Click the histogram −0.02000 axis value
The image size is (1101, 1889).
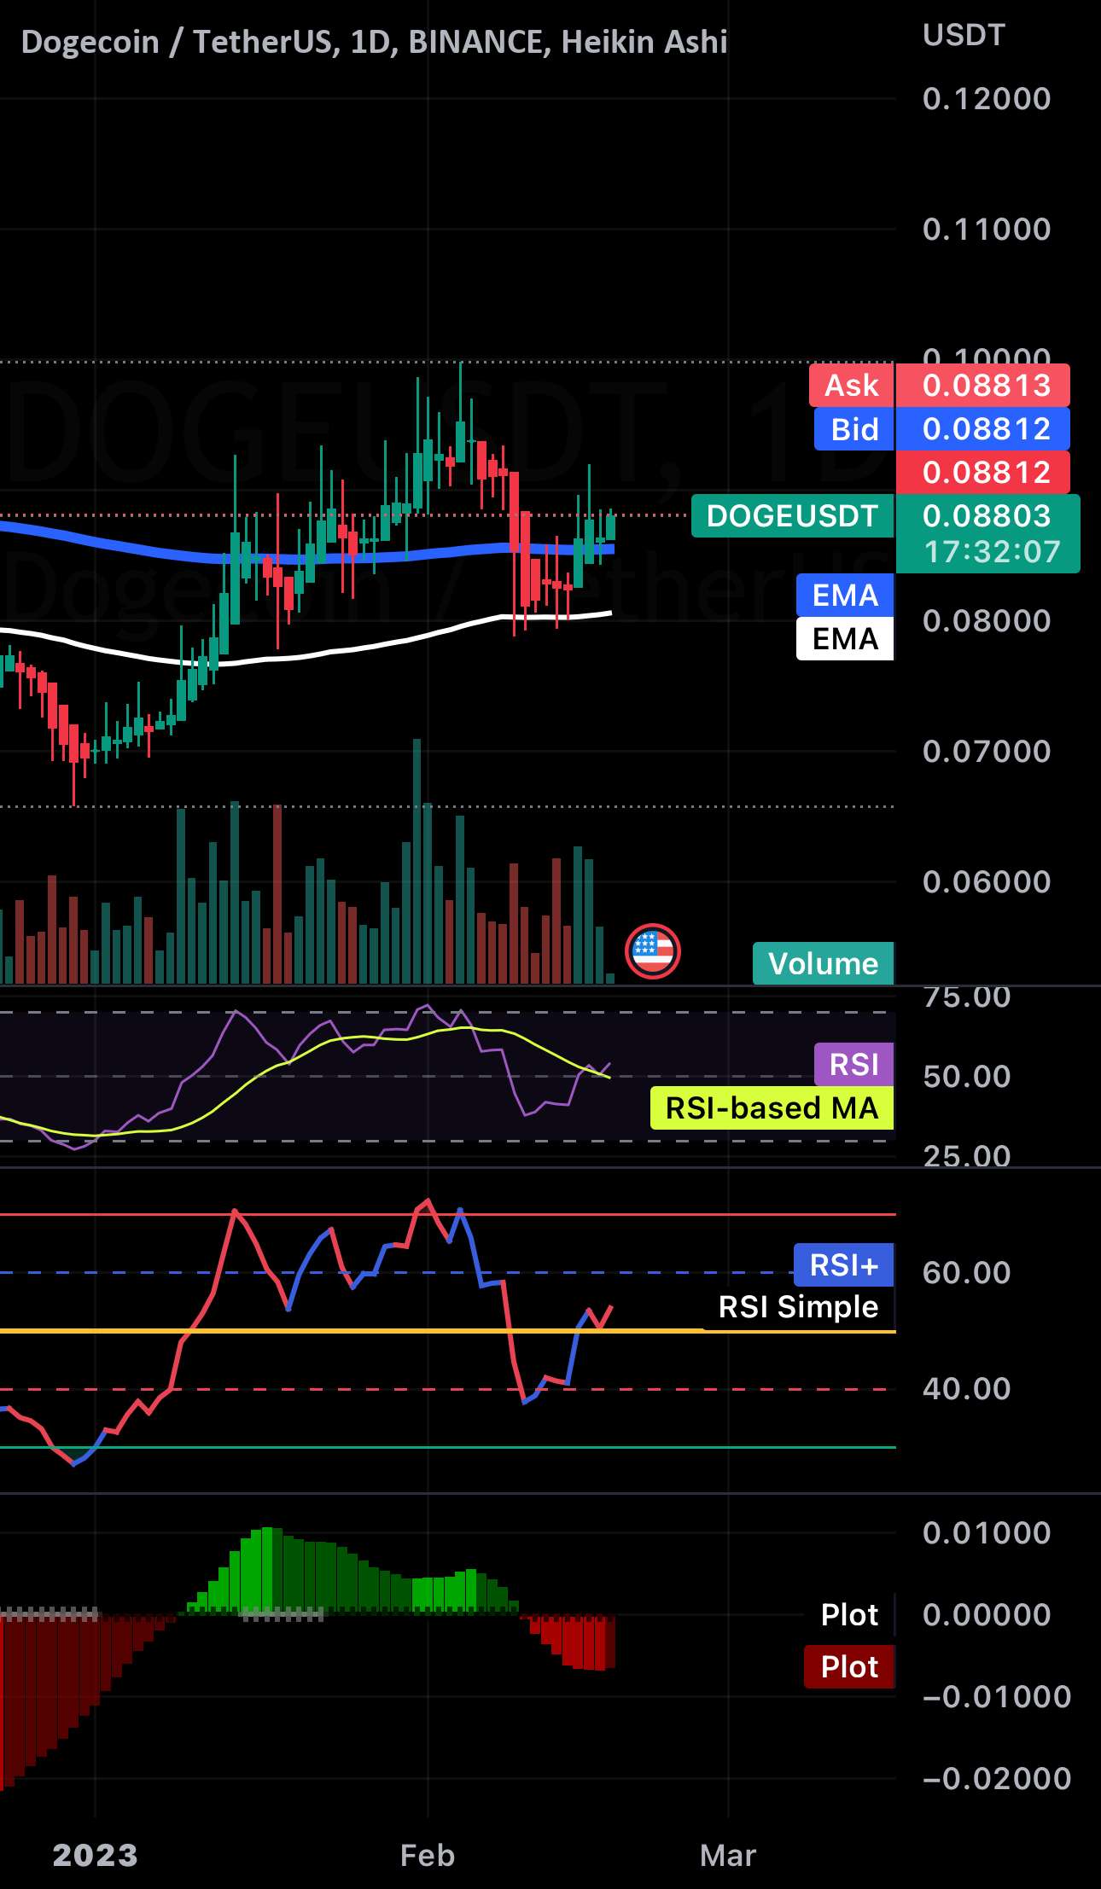pyautogui.click(x=997, y=1779)
